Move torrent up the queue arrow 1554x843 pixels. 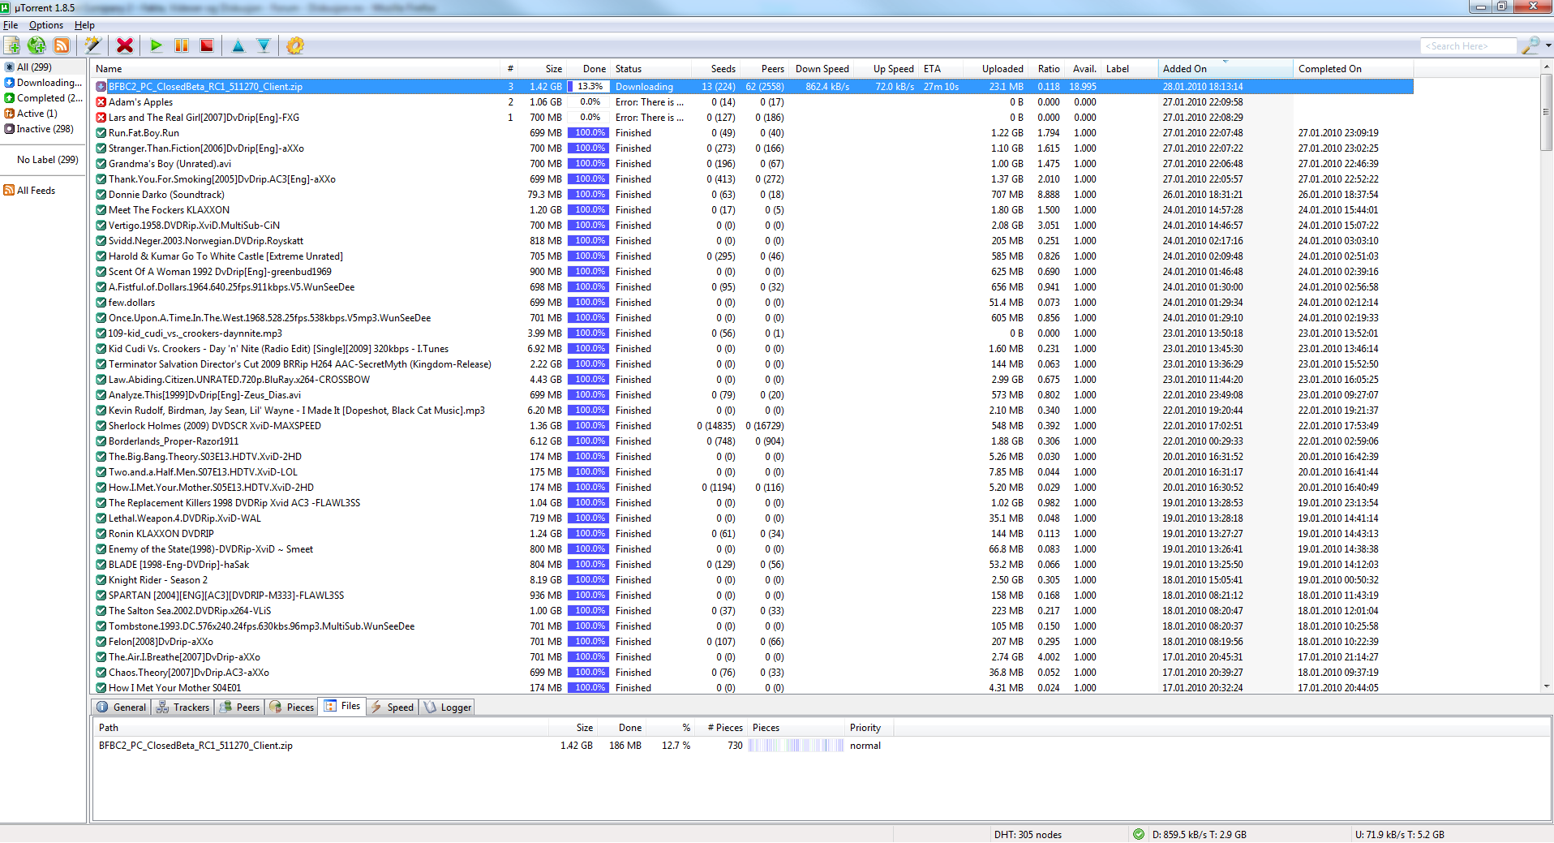coord(238,45)
